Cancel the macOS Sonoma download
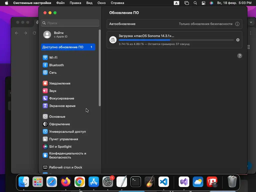This screenshot has height=192, width=256. click(238, 40)
